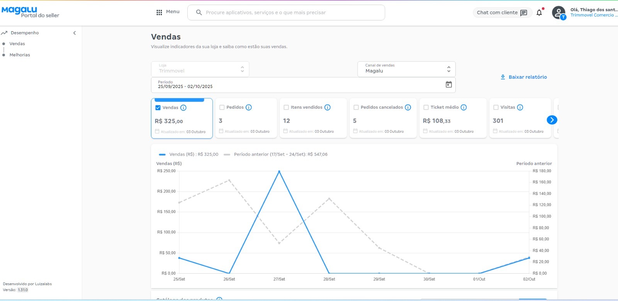The image size is (618, 301).
Task: Open the Menu label in header
Action: 173,12
